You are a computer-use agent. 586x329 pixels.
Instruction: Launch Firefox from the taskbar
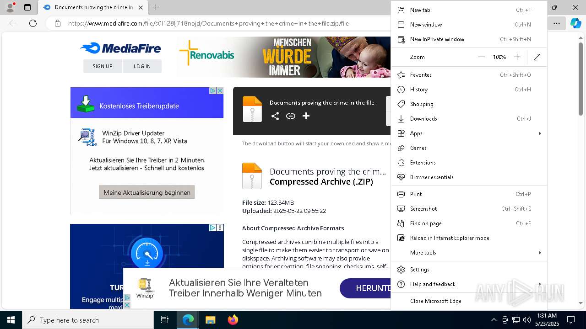coord(233,320)
